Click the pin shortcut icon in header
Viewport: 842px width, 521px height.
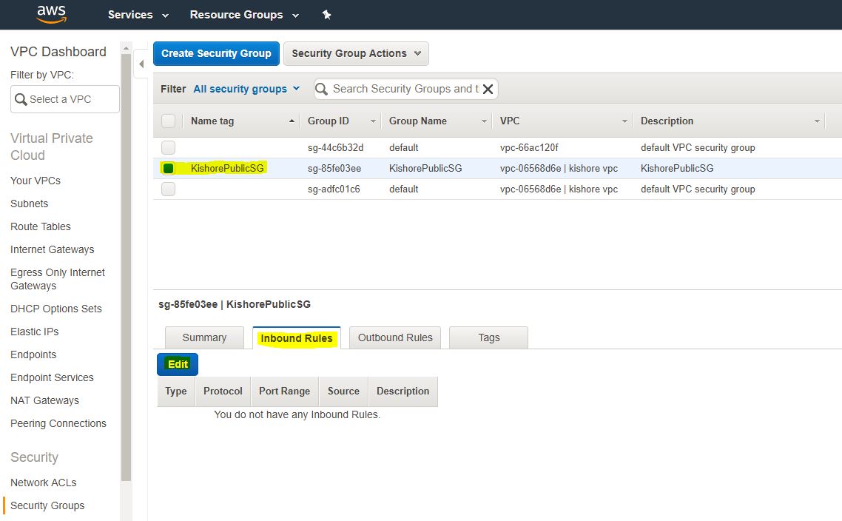326,15
